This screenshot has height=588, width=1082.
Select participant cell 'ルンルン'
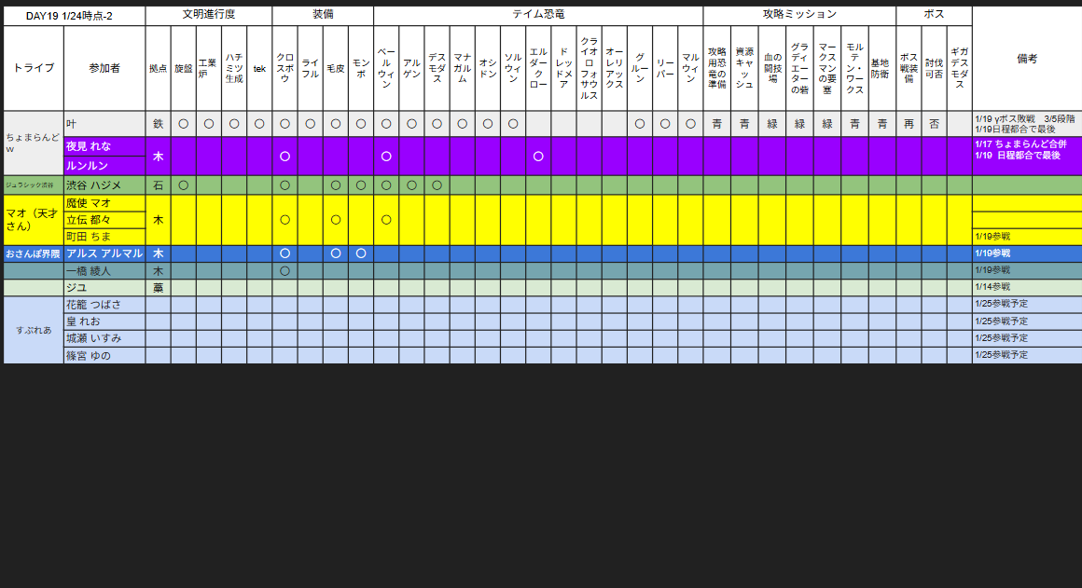click(x=104, y=166)
